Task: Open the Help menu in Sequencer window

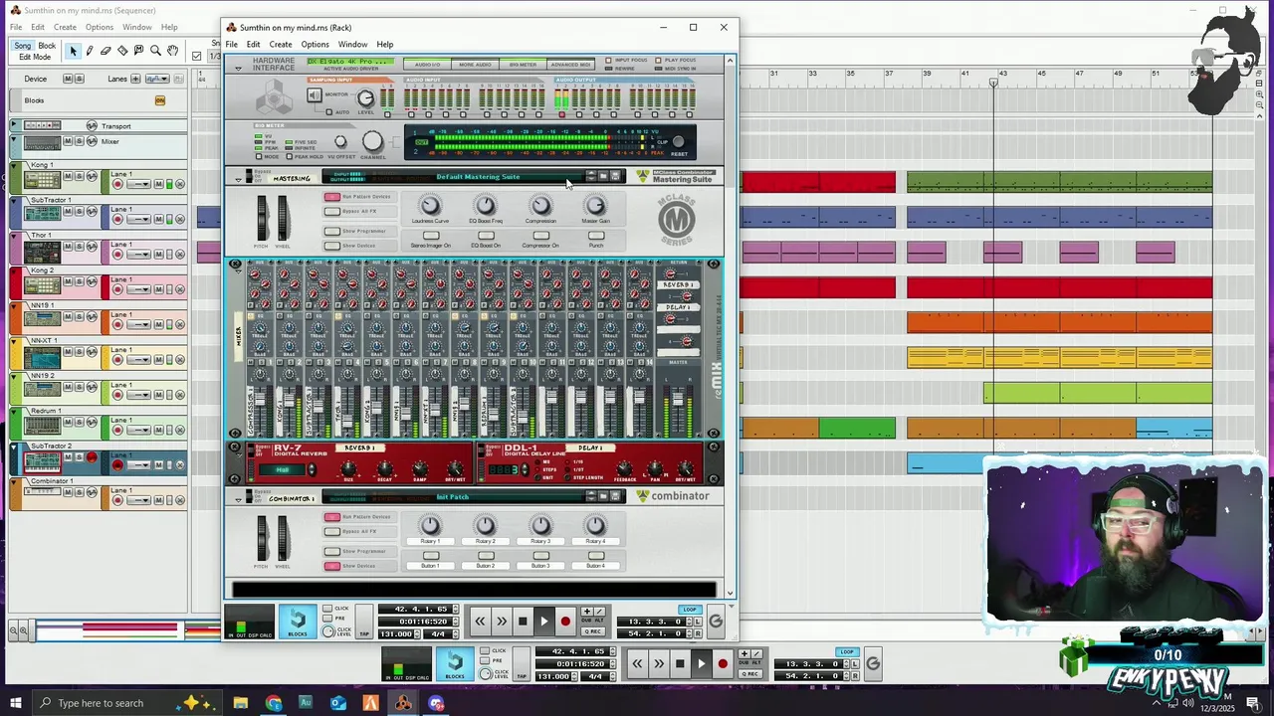Action: (x=169, y=27)
